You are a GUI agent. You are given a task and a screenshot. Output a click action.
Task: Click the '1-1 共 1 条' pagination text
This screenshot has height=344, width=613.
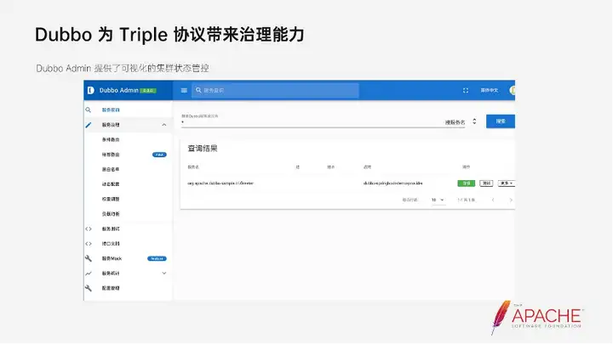(467, 200)
